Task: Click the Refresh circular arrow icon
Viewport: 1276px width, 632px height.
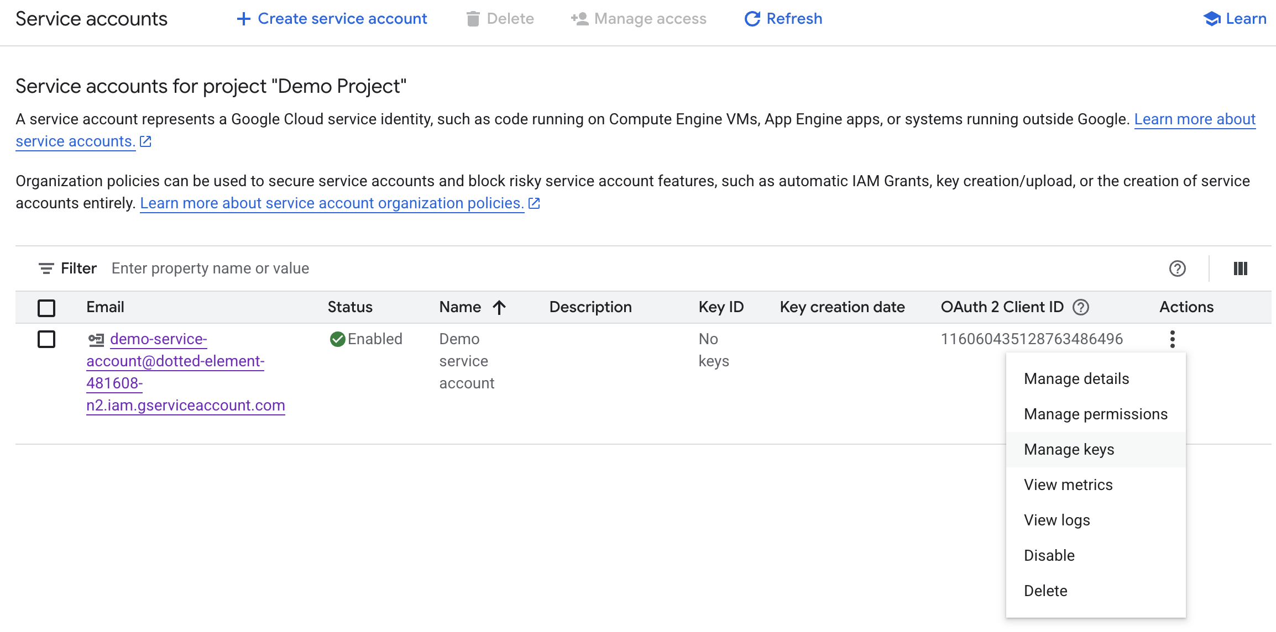Action: coord(752,19)
